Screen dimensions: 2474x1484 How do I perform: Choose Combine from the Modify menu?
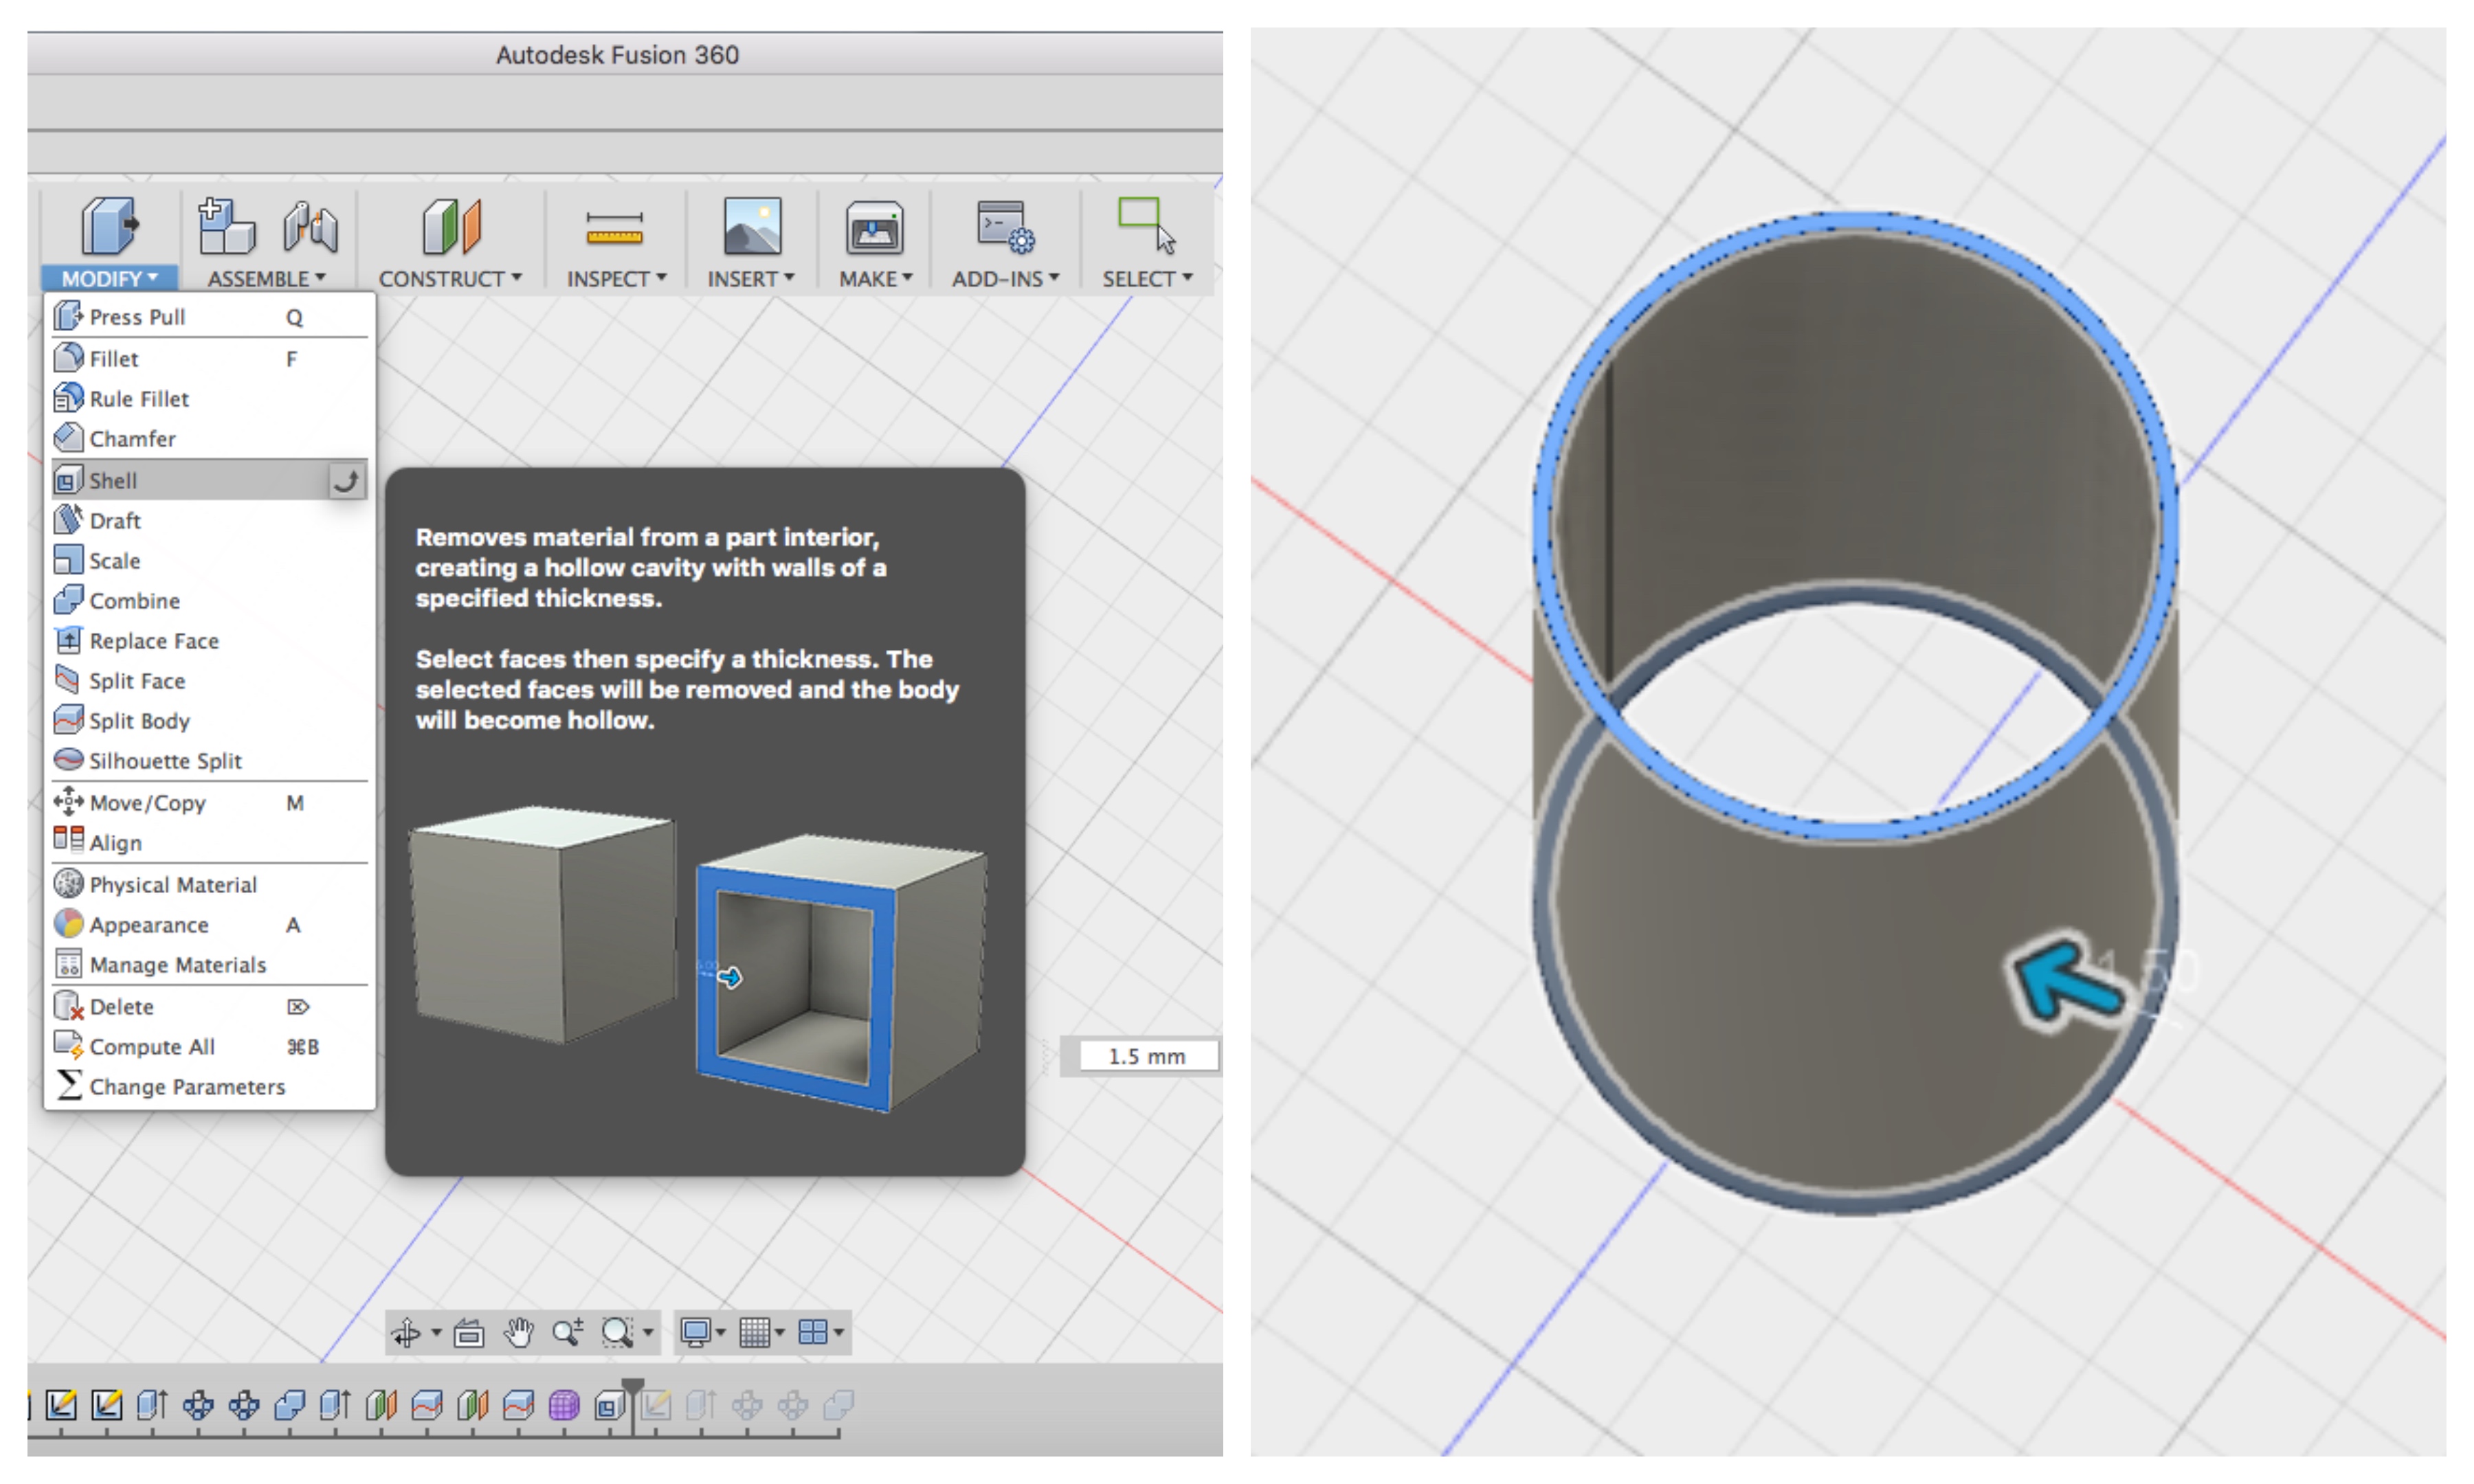pos(210,601)
